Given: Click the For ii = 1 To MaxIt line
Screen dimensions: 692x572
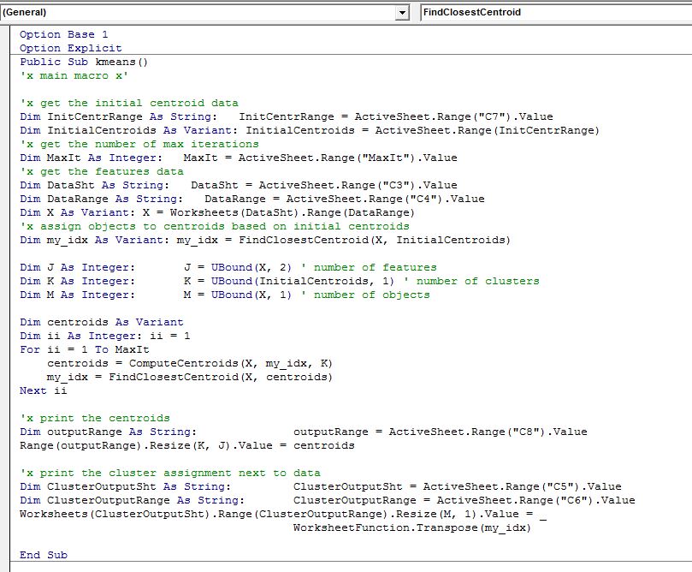Looking at the screenshot, I should [84, 349].
